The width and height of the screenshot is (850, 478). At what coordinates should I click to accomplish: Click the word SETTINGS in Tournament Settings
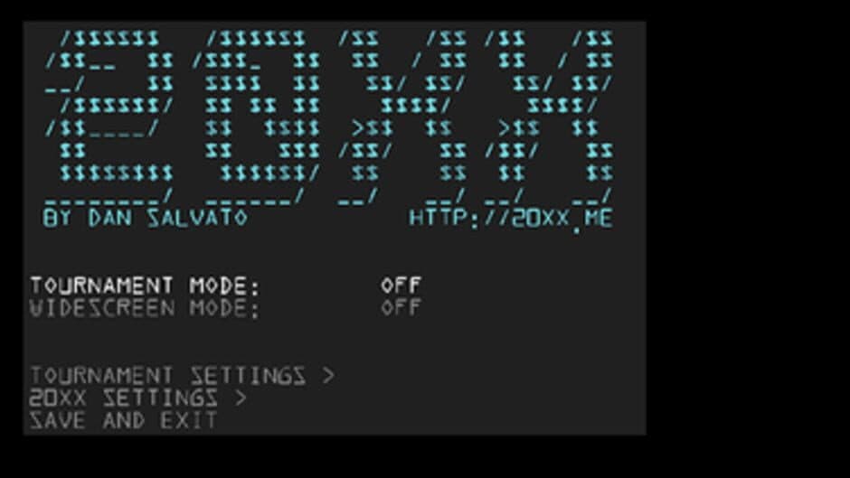click(248, 375)
